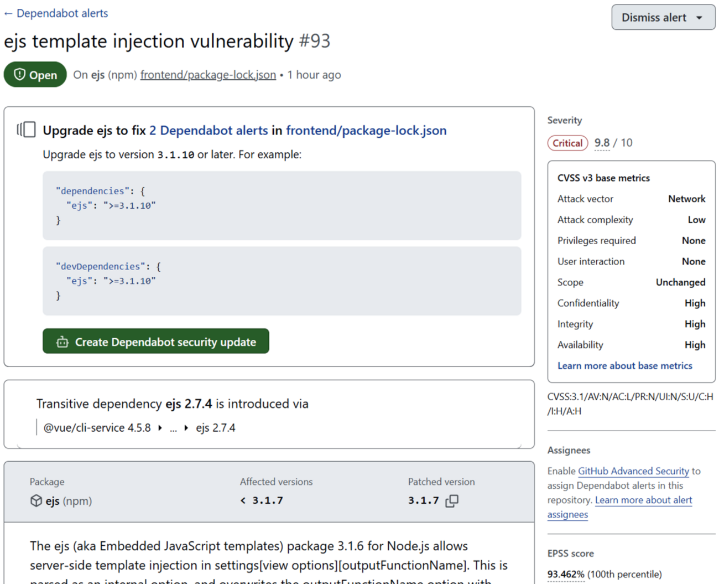This screenshot has height=584, width=719.
Task: Open the GitHub Advanced Security link
Action: [x=633, y=471]
